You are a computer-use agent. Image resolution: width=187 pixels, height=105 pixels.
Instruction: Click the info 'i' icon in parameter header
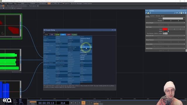coord(150,13)
